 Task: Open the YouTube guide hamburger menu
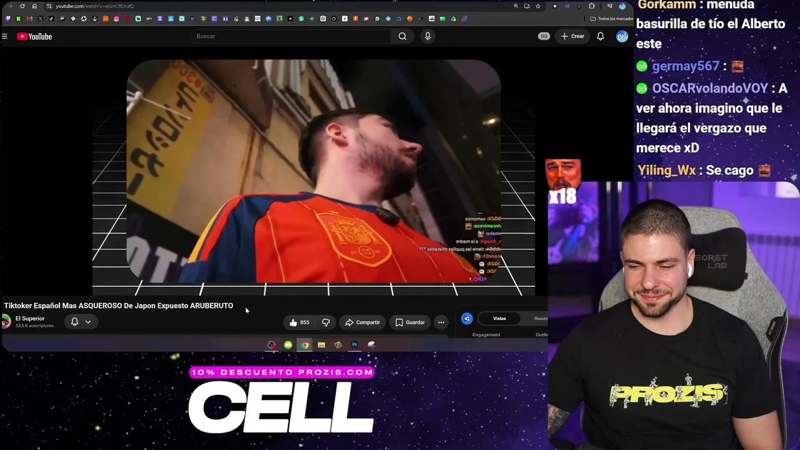click(4, 36)
